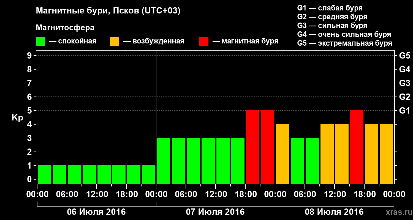Click the red 'магнитная буря' legend swatch
Image resolution: width=413 pixels, height=220 pixels.
tap(204, 42)
